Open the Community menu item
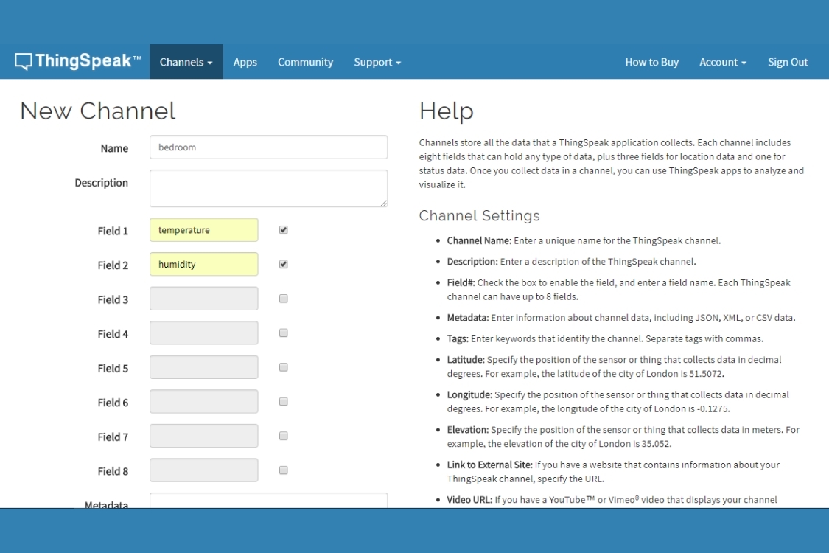 tap(305, 62)
